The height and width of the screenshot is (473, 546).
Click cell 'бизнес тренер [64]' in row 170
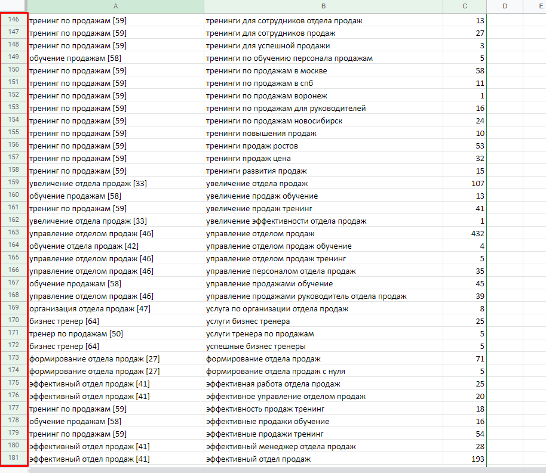[x=116, y=321]
